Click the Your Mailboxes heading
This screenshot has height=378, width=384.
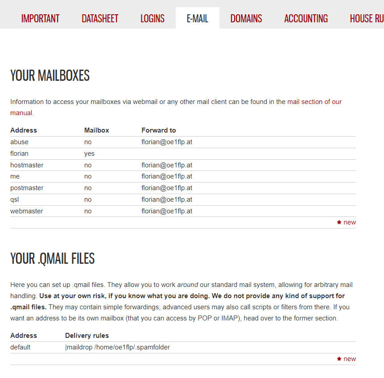click(50, 75)
